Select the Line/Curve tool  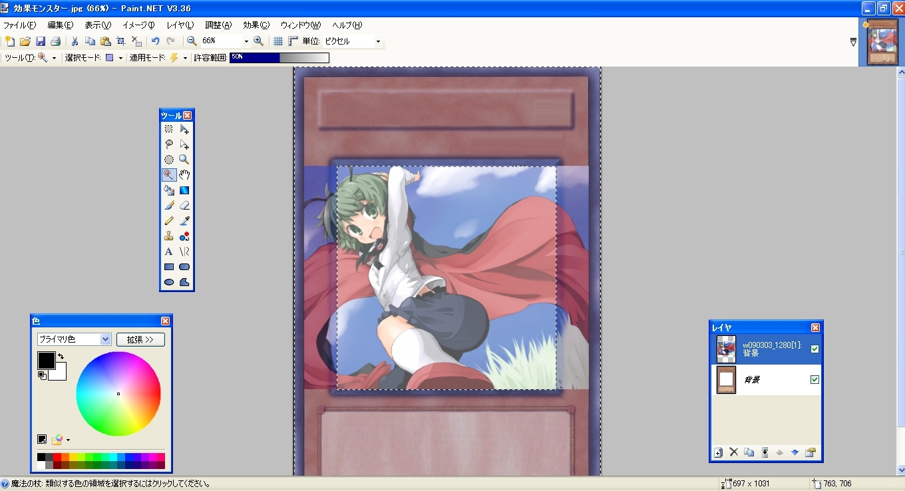184,251
